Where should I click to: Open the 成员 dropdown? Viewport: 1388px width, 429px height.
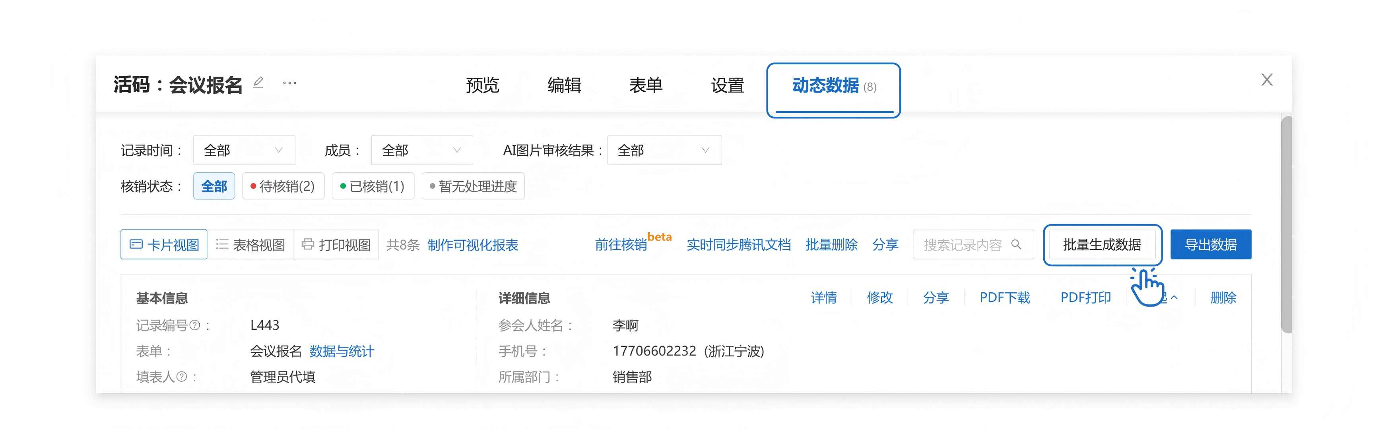(421, 150)
